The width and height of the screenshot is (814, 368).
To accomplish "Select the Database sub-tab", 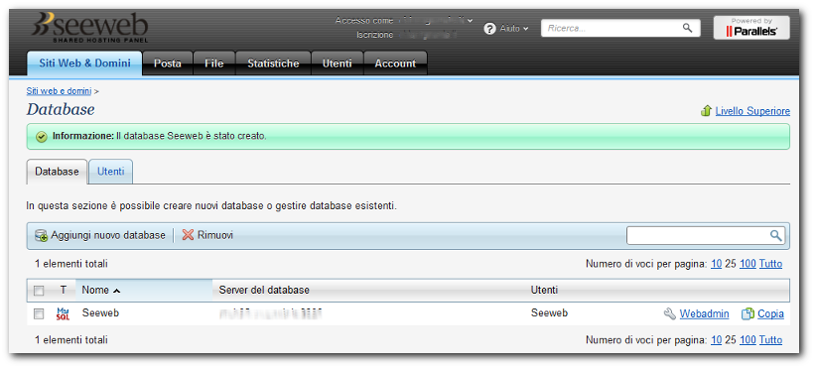I will 57,172.
